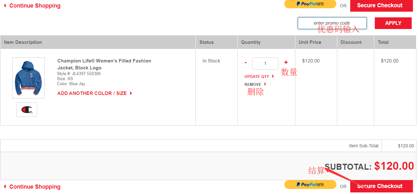Focus the enter promo code field

(x=332, y=23)
